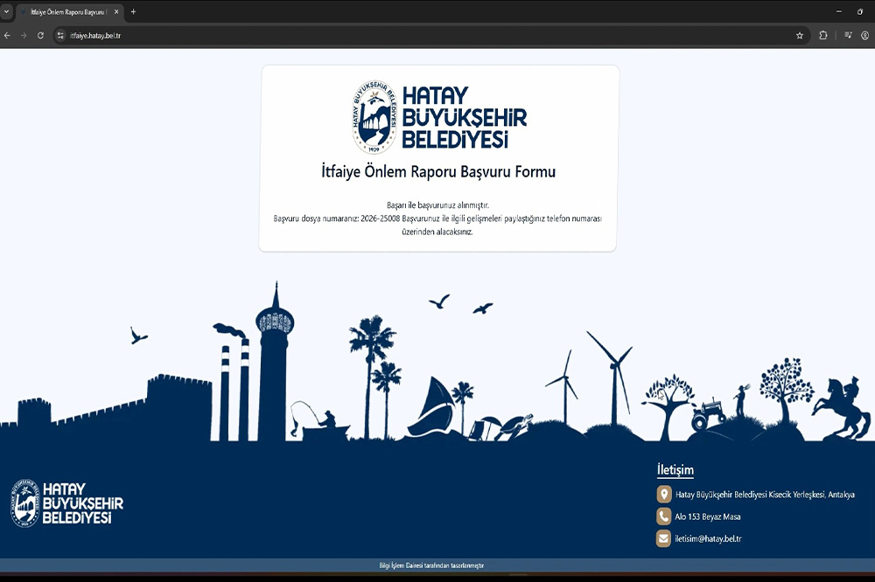Click the location pin icon in footer

click(664, 495)
